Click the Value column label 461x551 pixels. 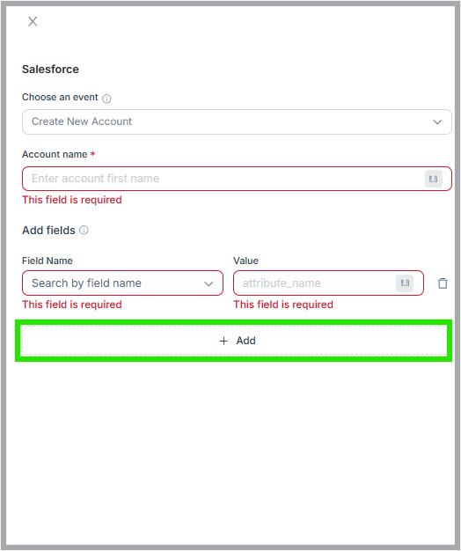[x=245, y=261]
